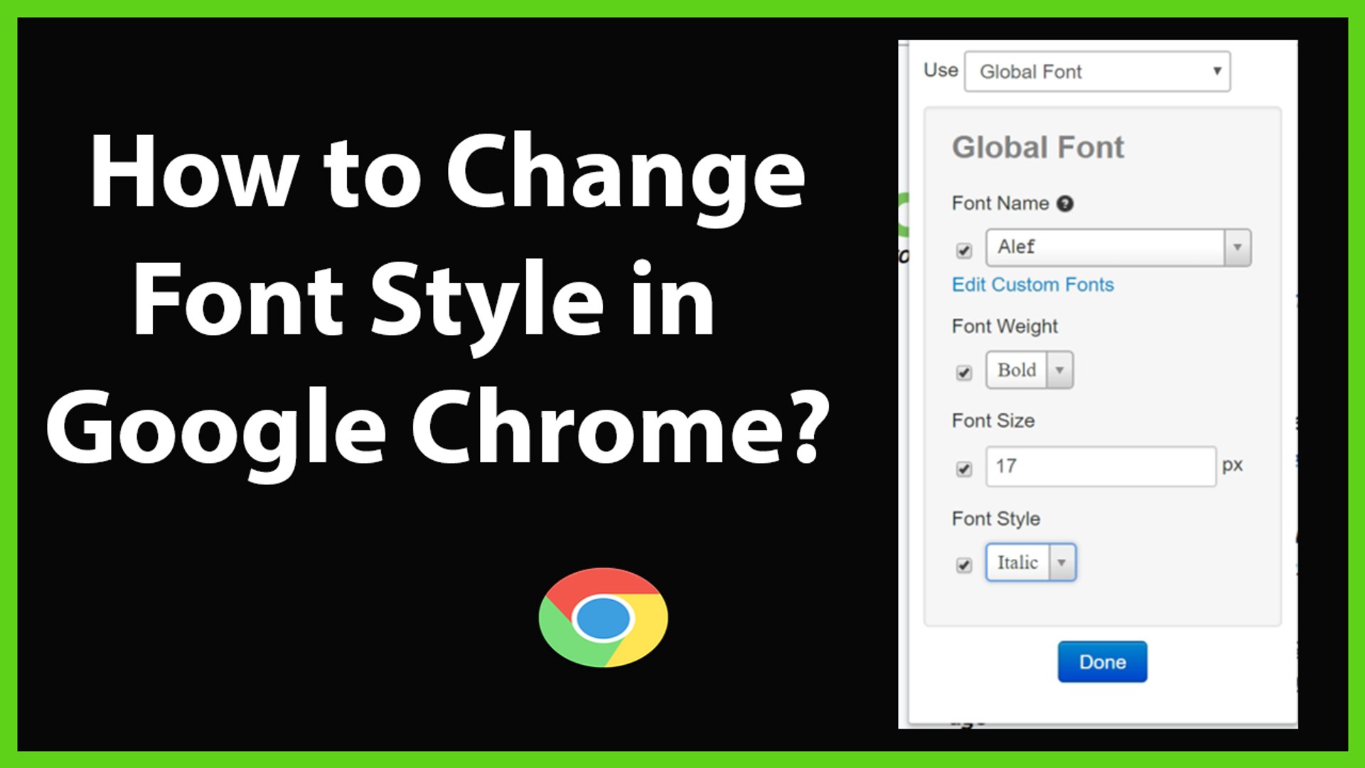Click the Google Chrome logo
The width and height of the screenshot is (1365, 768).
tap(603, 618)
